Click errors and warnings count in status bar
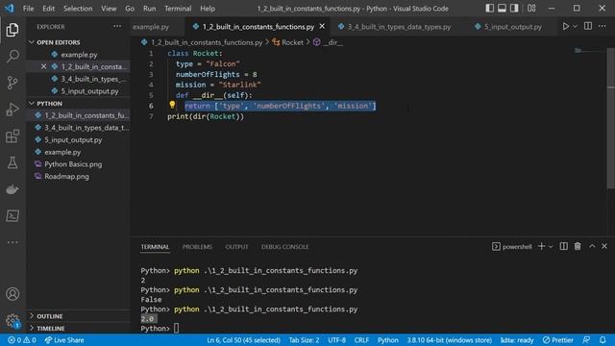The height and width of the screenshot is (346, 615). 22,339
